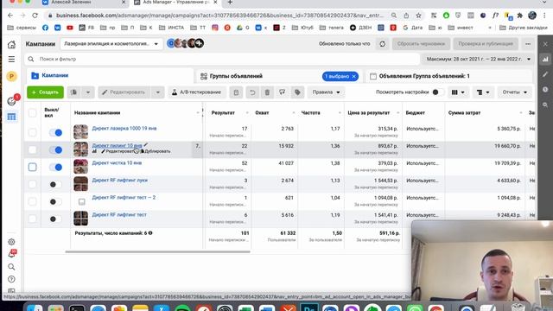Open the date range dropdown
The width and height of the screenshot is (553, 311).
pos(479,59)
